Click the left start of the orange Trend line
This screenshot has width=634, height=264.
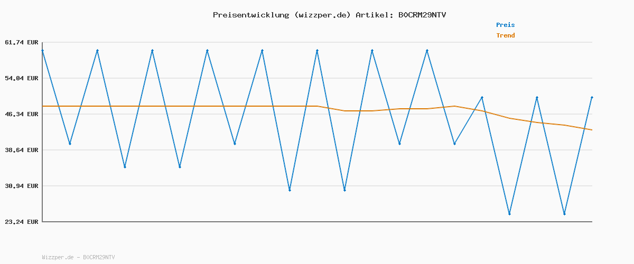point(43,106)
